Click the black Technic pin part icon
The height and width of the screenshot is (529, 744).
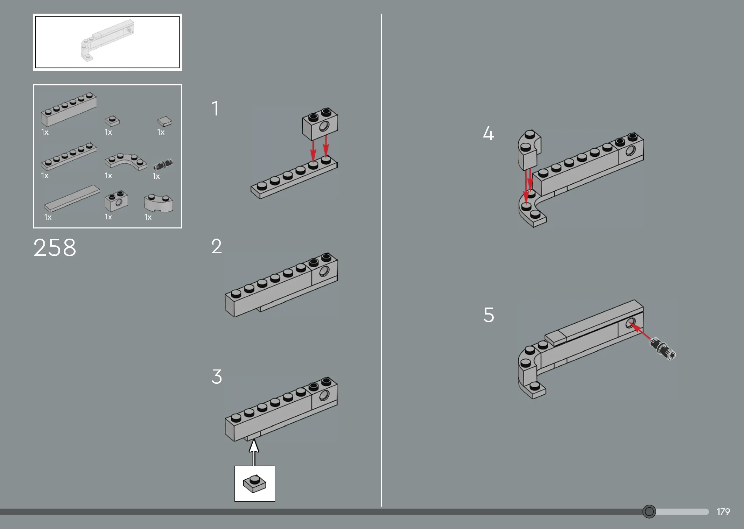163,164
